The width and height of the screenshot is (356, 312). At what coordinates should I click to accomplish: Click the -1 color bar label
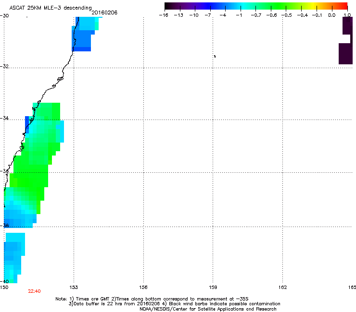point(239,15)
